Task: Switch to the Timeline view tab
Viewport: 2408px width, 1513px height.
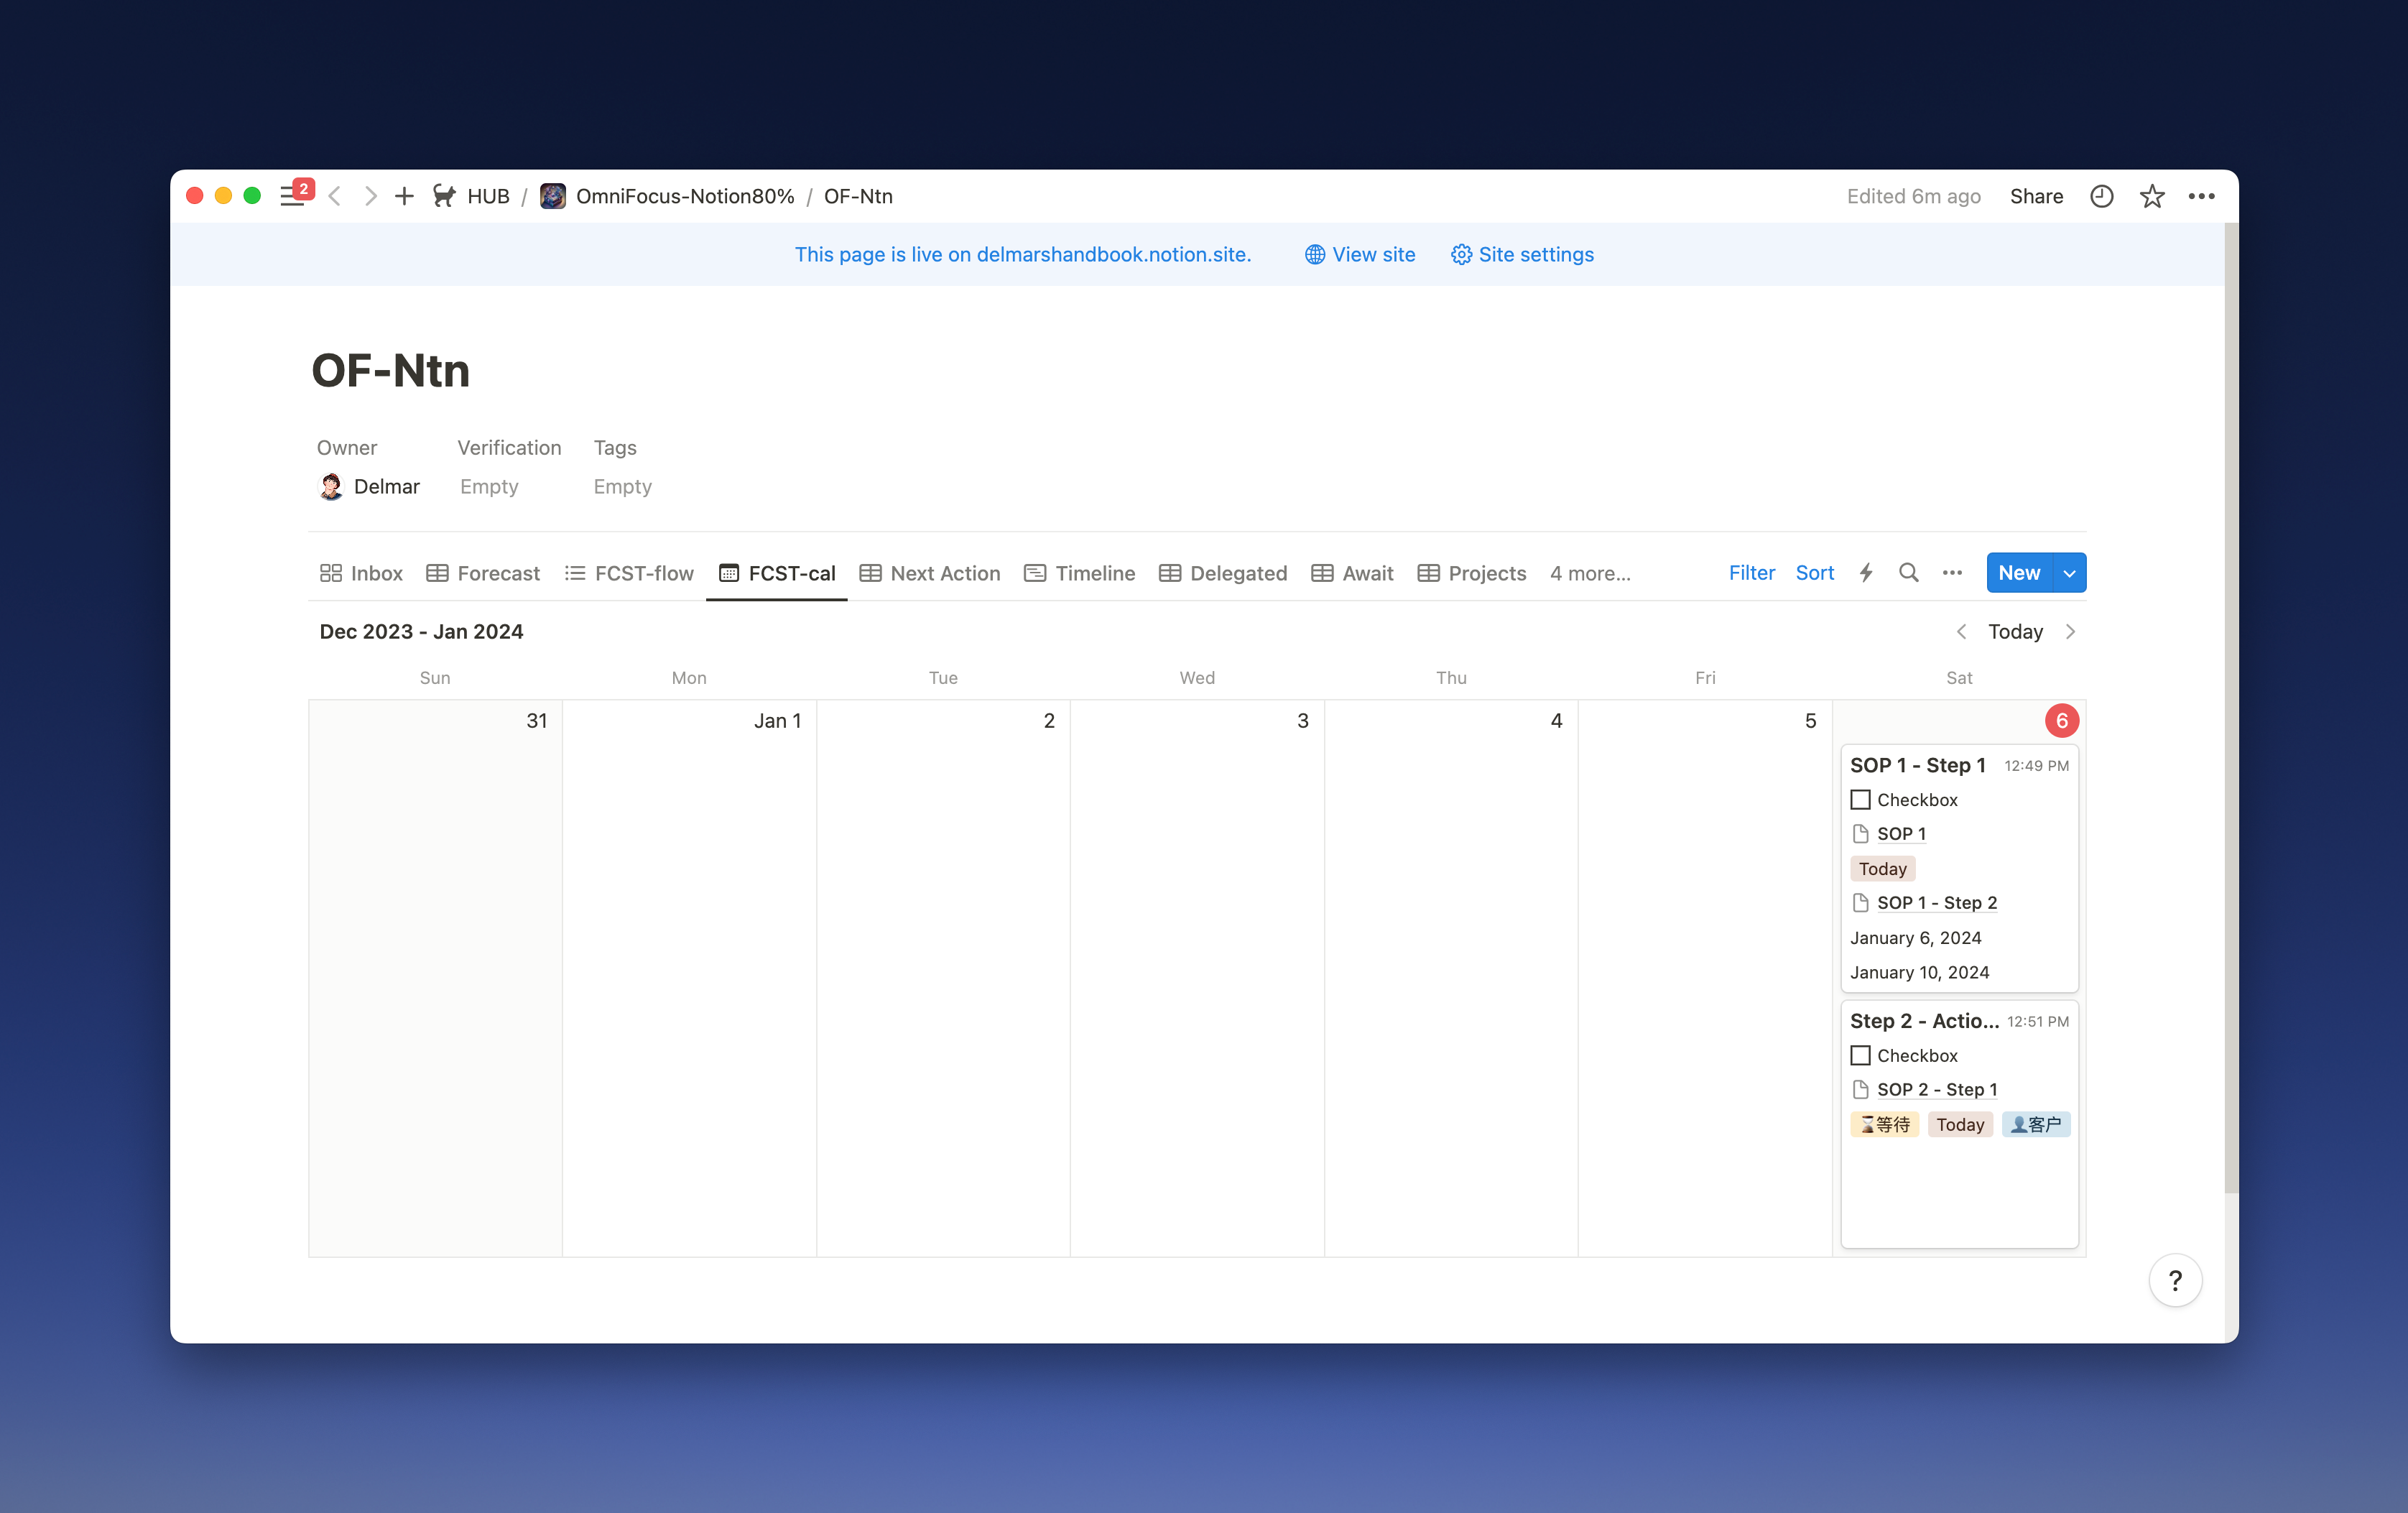Action: [x=1080, y=574]
